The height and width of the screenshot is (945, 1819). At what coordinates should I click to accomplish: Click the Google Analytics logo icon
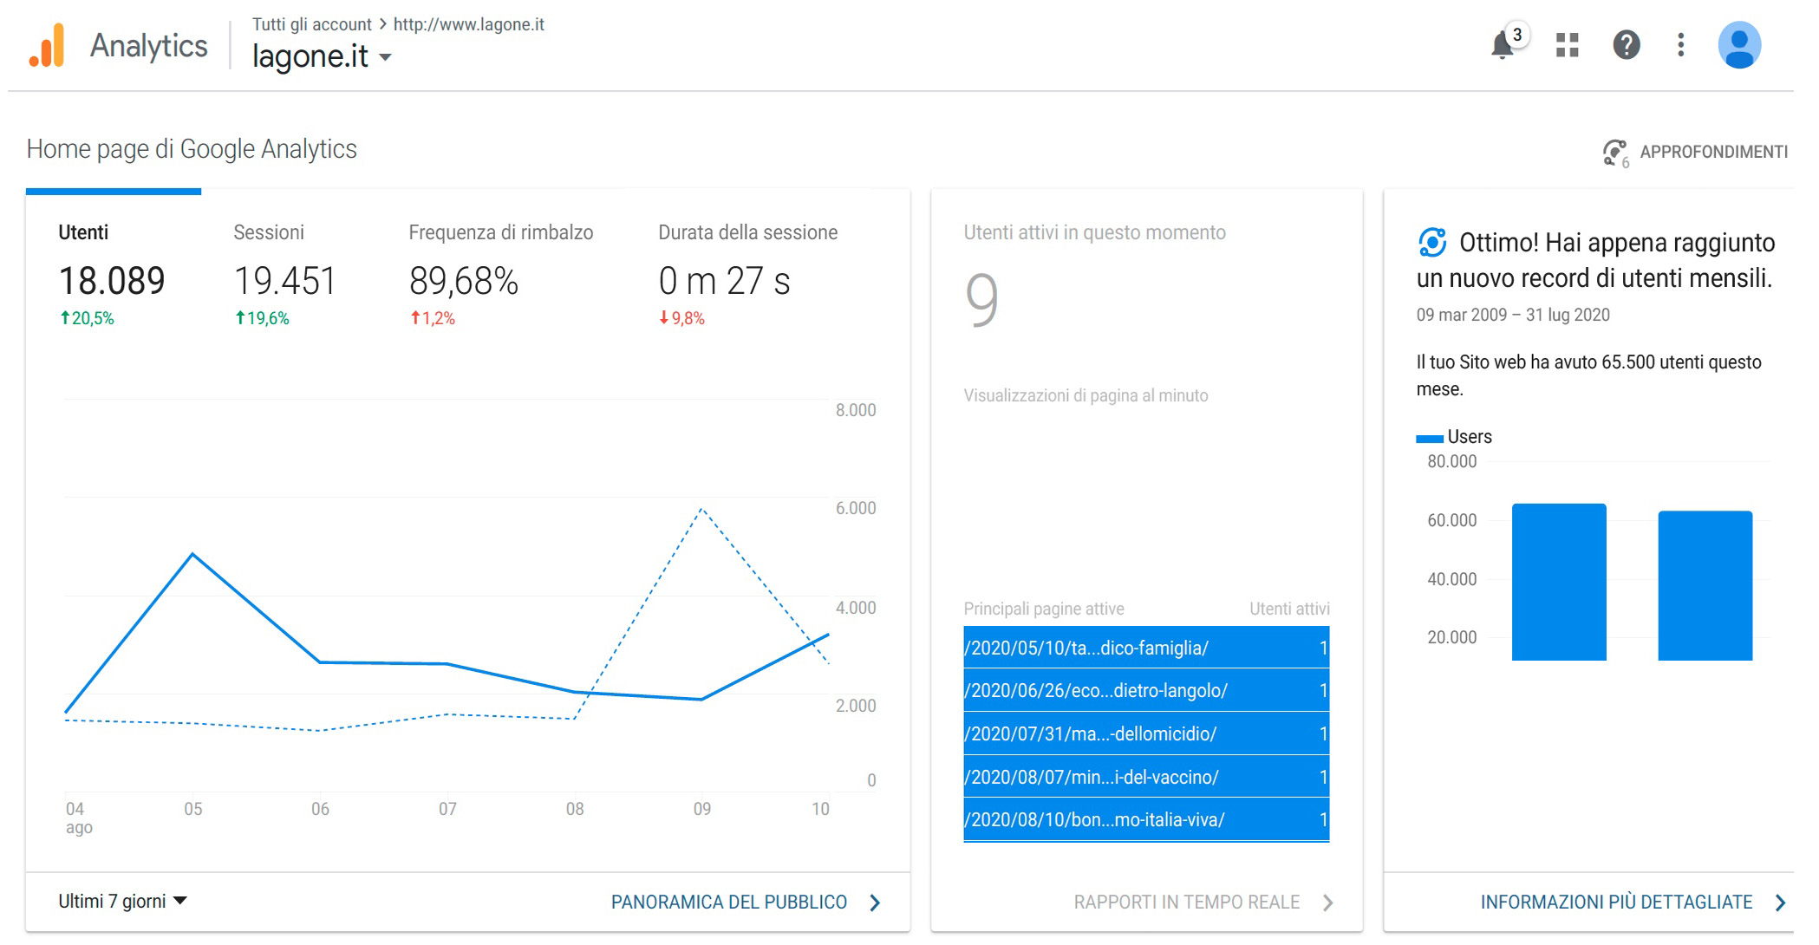[x=48, y=45]
